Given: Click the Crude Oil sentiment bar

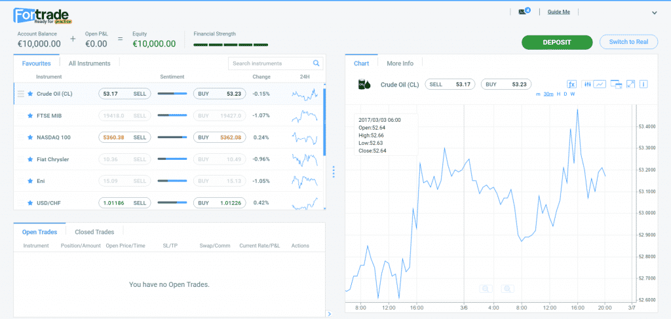Looking at the screenshot, I should 172,94.
